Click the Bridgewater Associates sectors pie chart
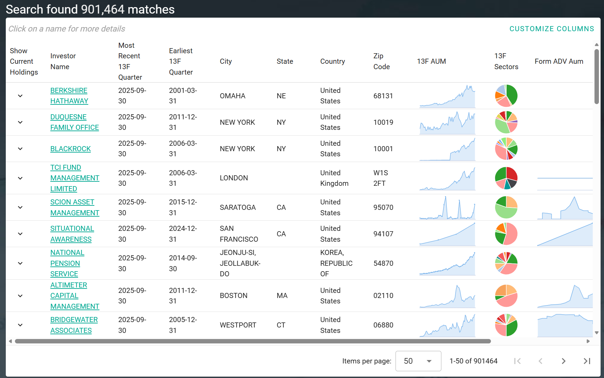 [506, 325]
